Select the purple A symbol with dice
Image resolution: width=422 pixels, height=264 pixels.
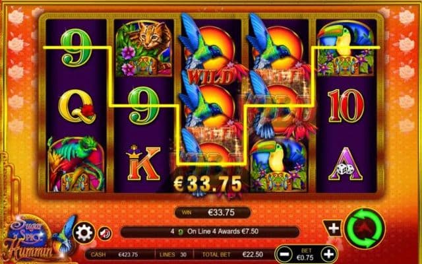click(x=346, y=164)
